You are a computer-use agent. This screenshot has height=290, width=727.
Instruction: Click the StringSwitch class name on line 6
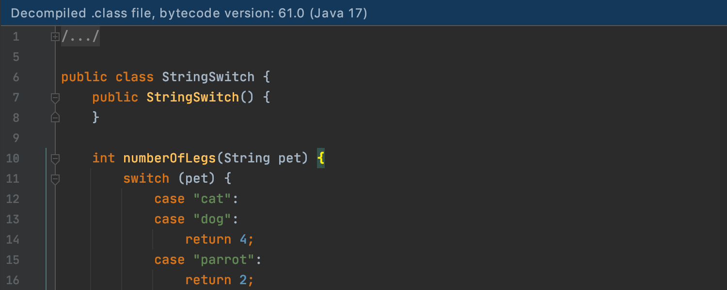click(x=208, y=77)
